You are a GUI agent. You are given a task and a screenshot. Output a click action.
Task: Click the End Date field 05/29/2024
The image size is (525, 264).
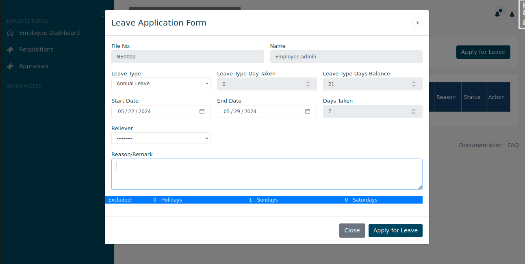click(267, 112)
